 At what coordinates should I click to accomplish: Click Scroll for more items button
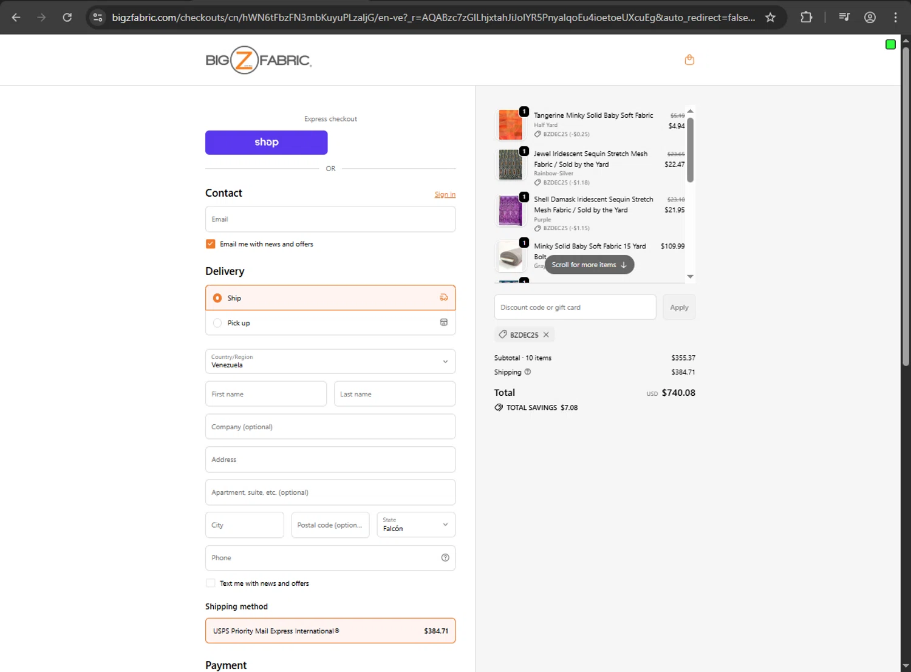[589, 265]
